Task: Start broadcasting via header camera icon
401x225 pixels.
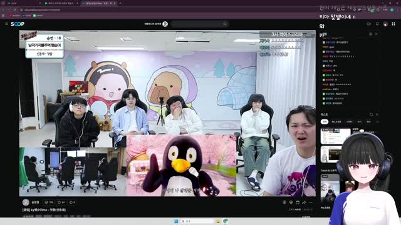Action: [x=369, y=24]
